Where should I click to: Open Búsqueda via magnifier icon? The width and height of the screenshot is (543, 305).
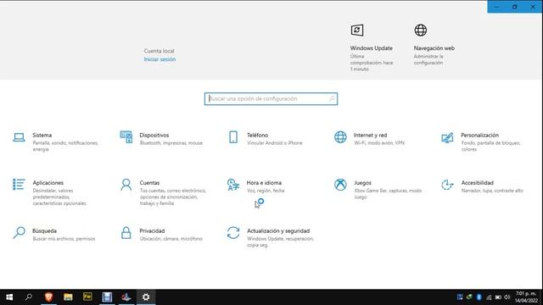click(x=19, y=232)
